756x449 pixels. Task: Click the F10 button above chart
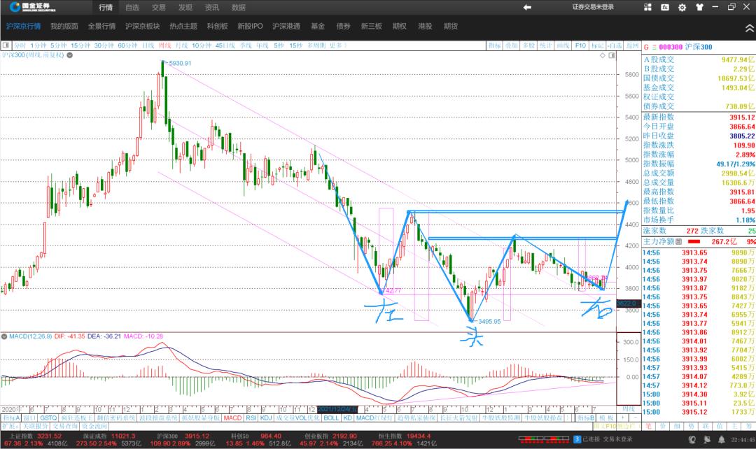(x=580, y=45)
